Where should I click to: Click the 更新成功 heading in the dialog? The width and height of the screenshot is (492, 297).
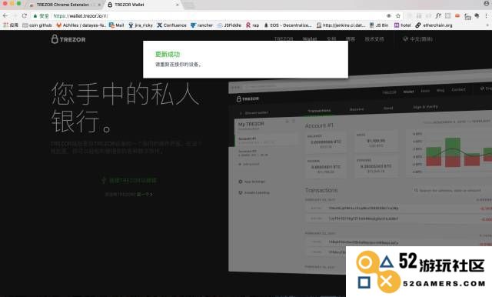pyautogui.click(x=168, y=54)
